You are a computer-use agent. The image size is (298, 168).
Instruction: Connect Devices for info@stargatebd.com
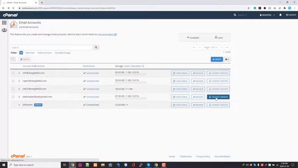click(x=218, y=73)
